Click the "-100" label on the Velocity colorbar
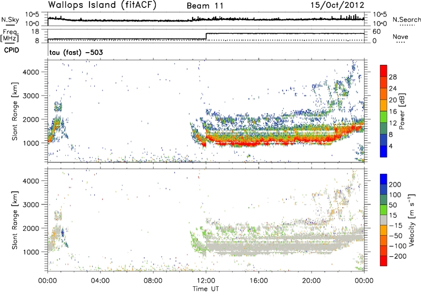The height and width of the screenshot is (292, 421). tap(397, 246)
